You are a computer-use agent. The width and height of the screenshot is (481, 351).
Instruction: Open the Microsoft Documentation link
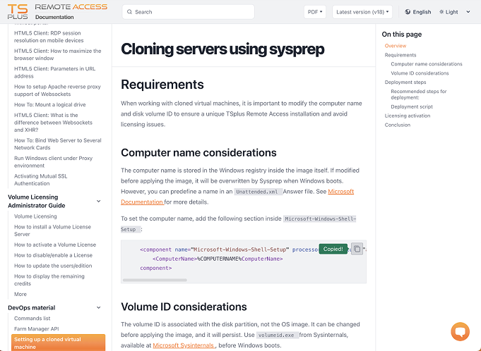tap(237, 197)
